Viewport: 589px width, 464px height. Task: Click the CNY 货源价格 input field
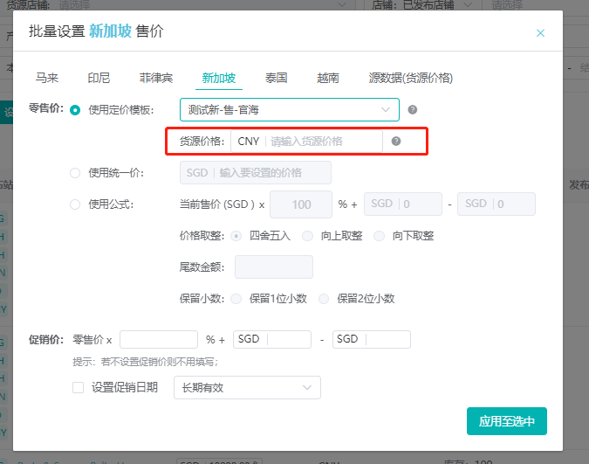point(323,141)
